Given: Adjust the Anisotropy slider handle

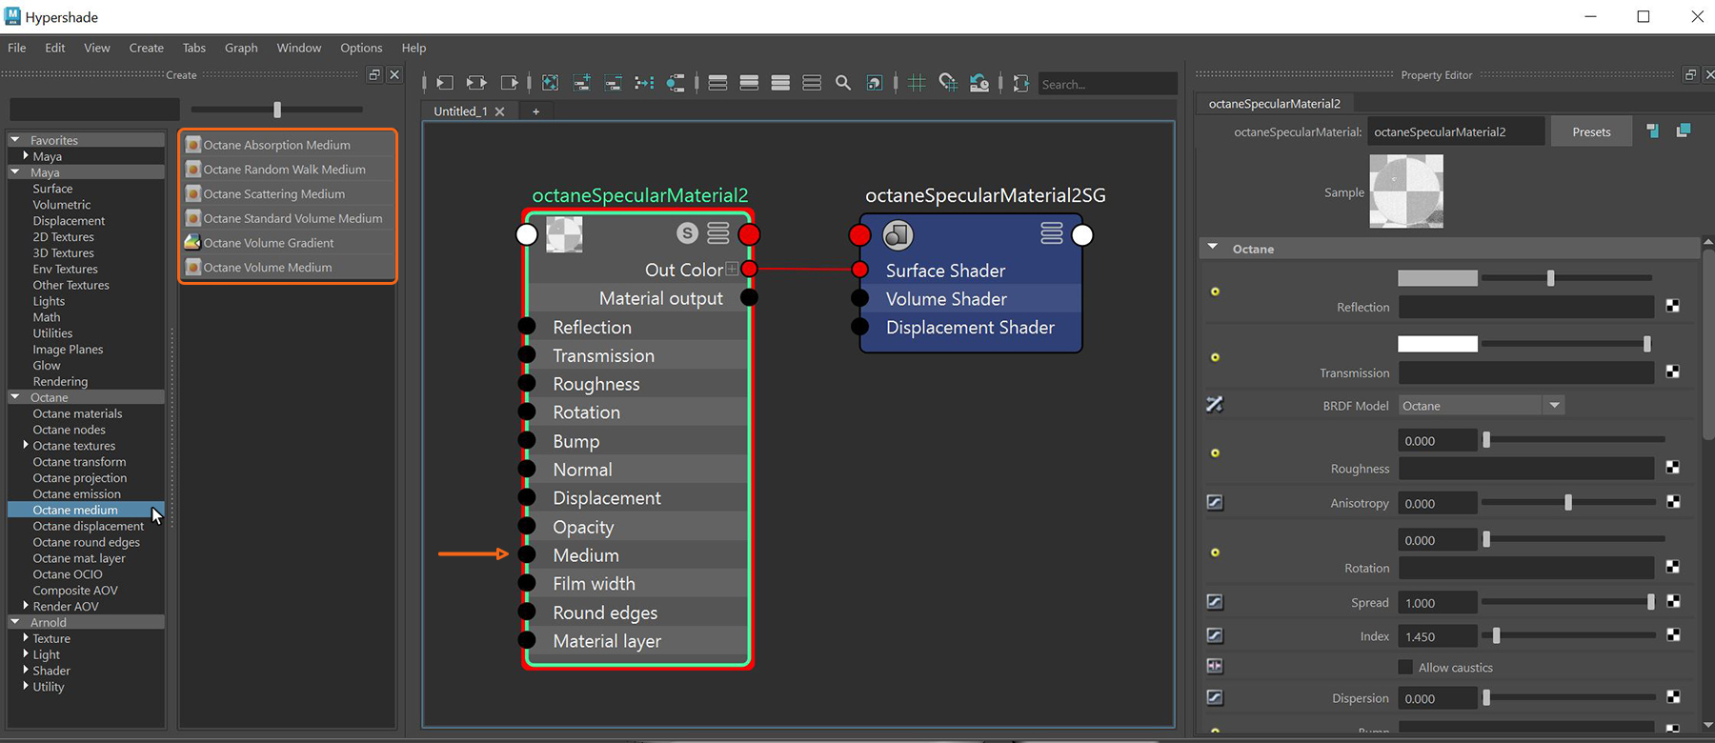Looking at the screenshot, I should pyautogui.click(x=1568, y=502).
